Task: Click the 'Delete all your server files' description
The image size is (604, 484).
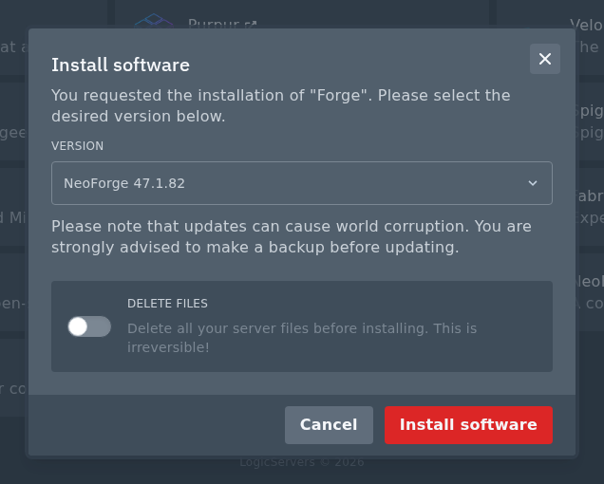Action: pos(302,338)
